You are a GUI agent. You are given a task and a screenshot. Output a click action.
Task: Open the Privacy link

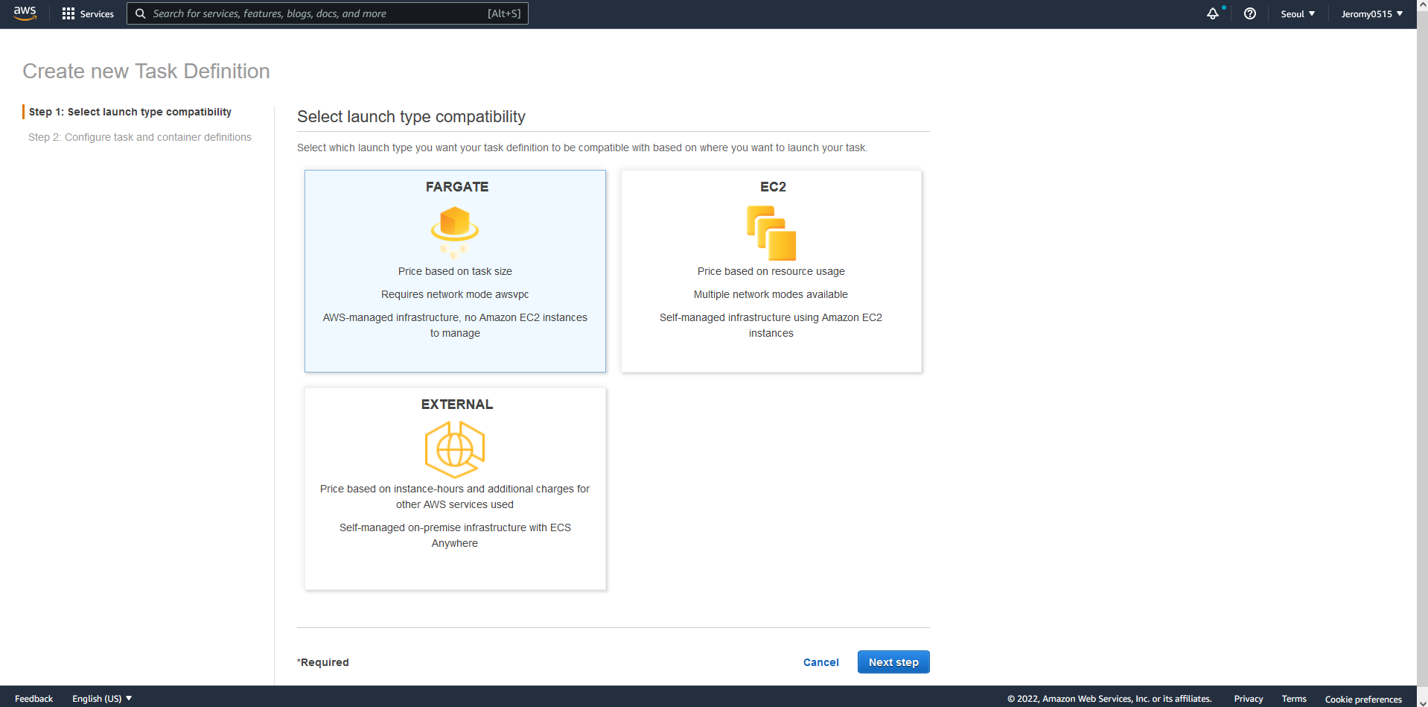click(1249, 699)
